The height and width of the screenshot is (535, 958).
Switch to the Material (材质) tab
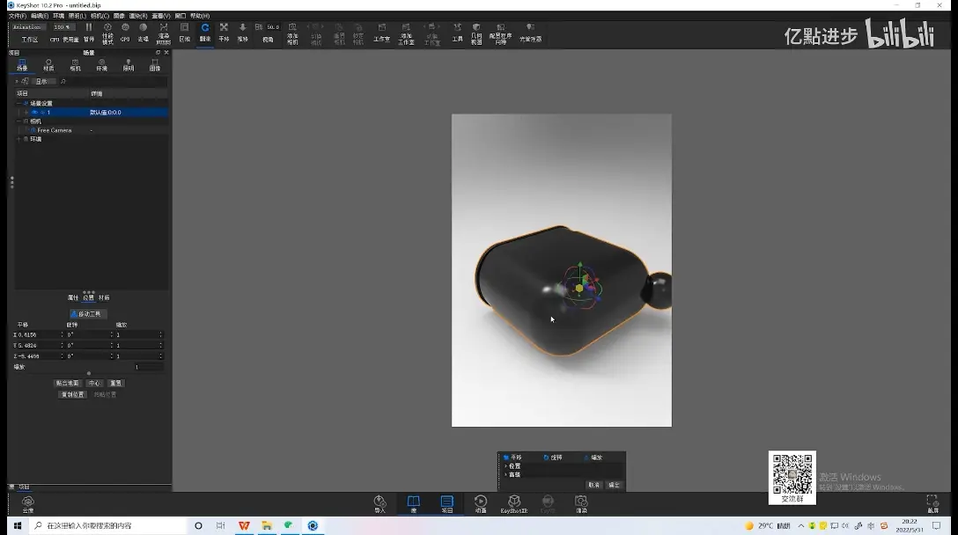click(x=48, y=65)
